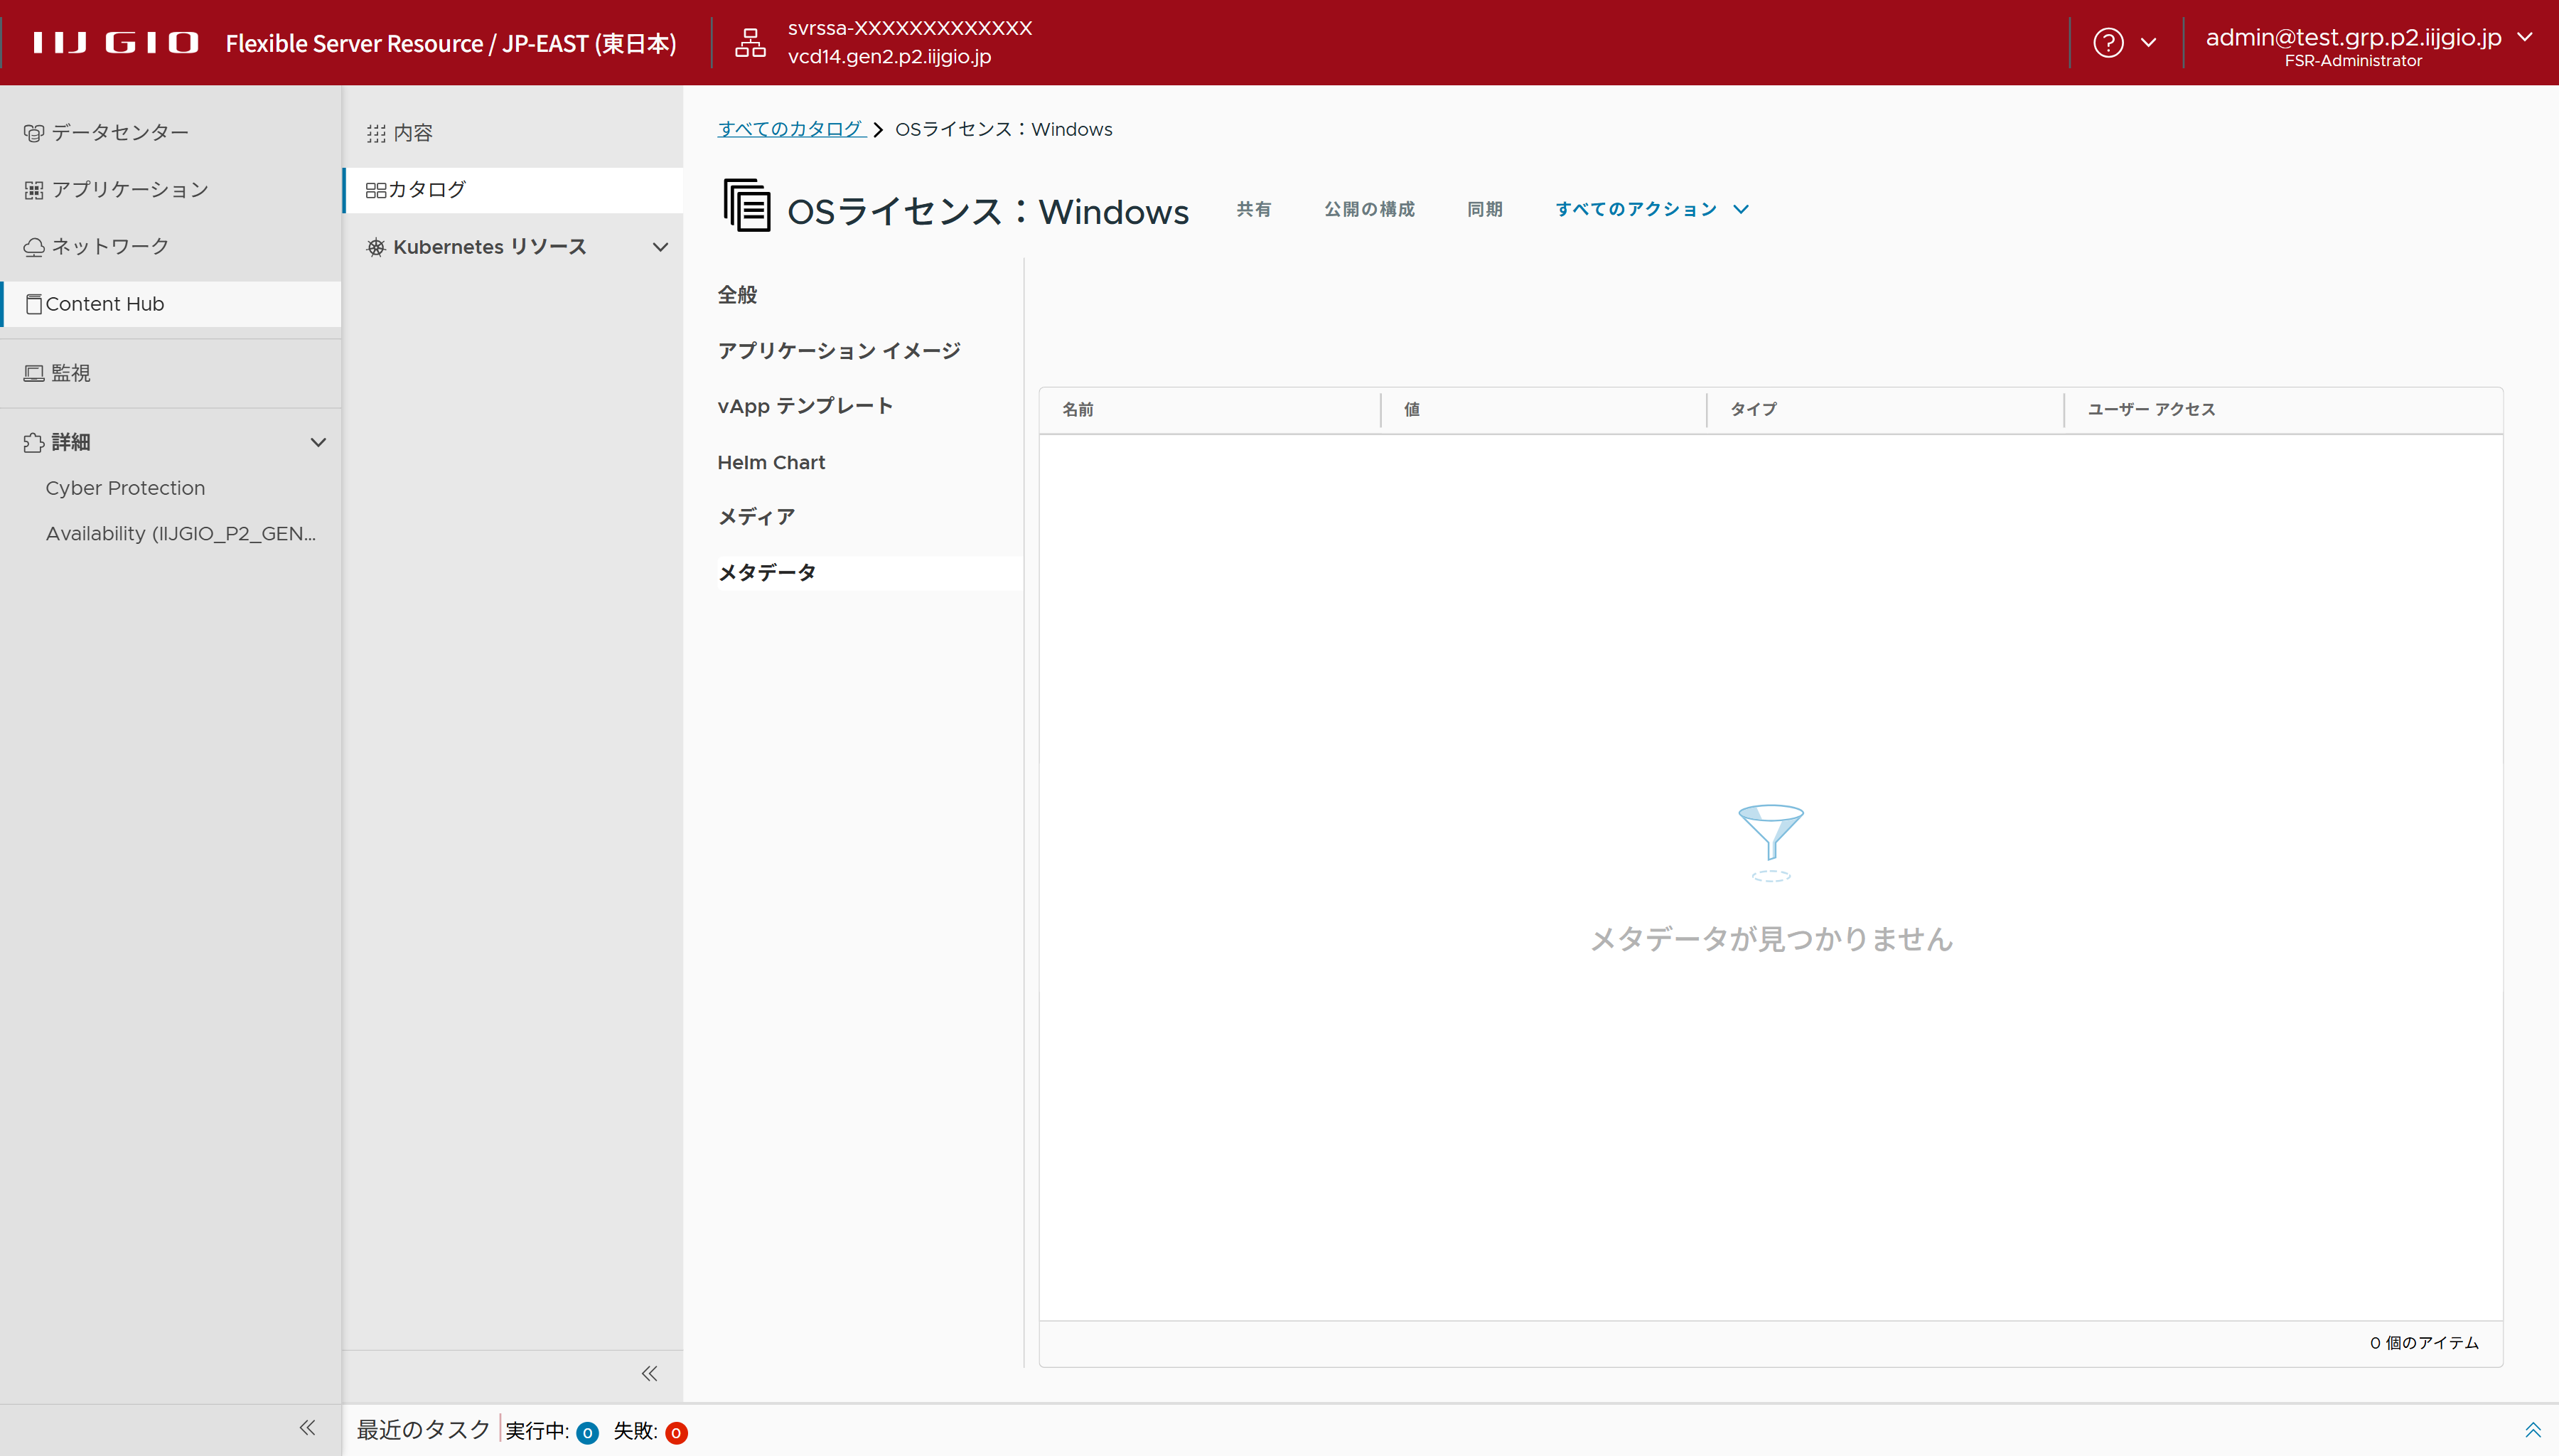Viewport: 2559px width, 1456px height.
Task: Click the 同期 action button
Action: point(1484,209)
